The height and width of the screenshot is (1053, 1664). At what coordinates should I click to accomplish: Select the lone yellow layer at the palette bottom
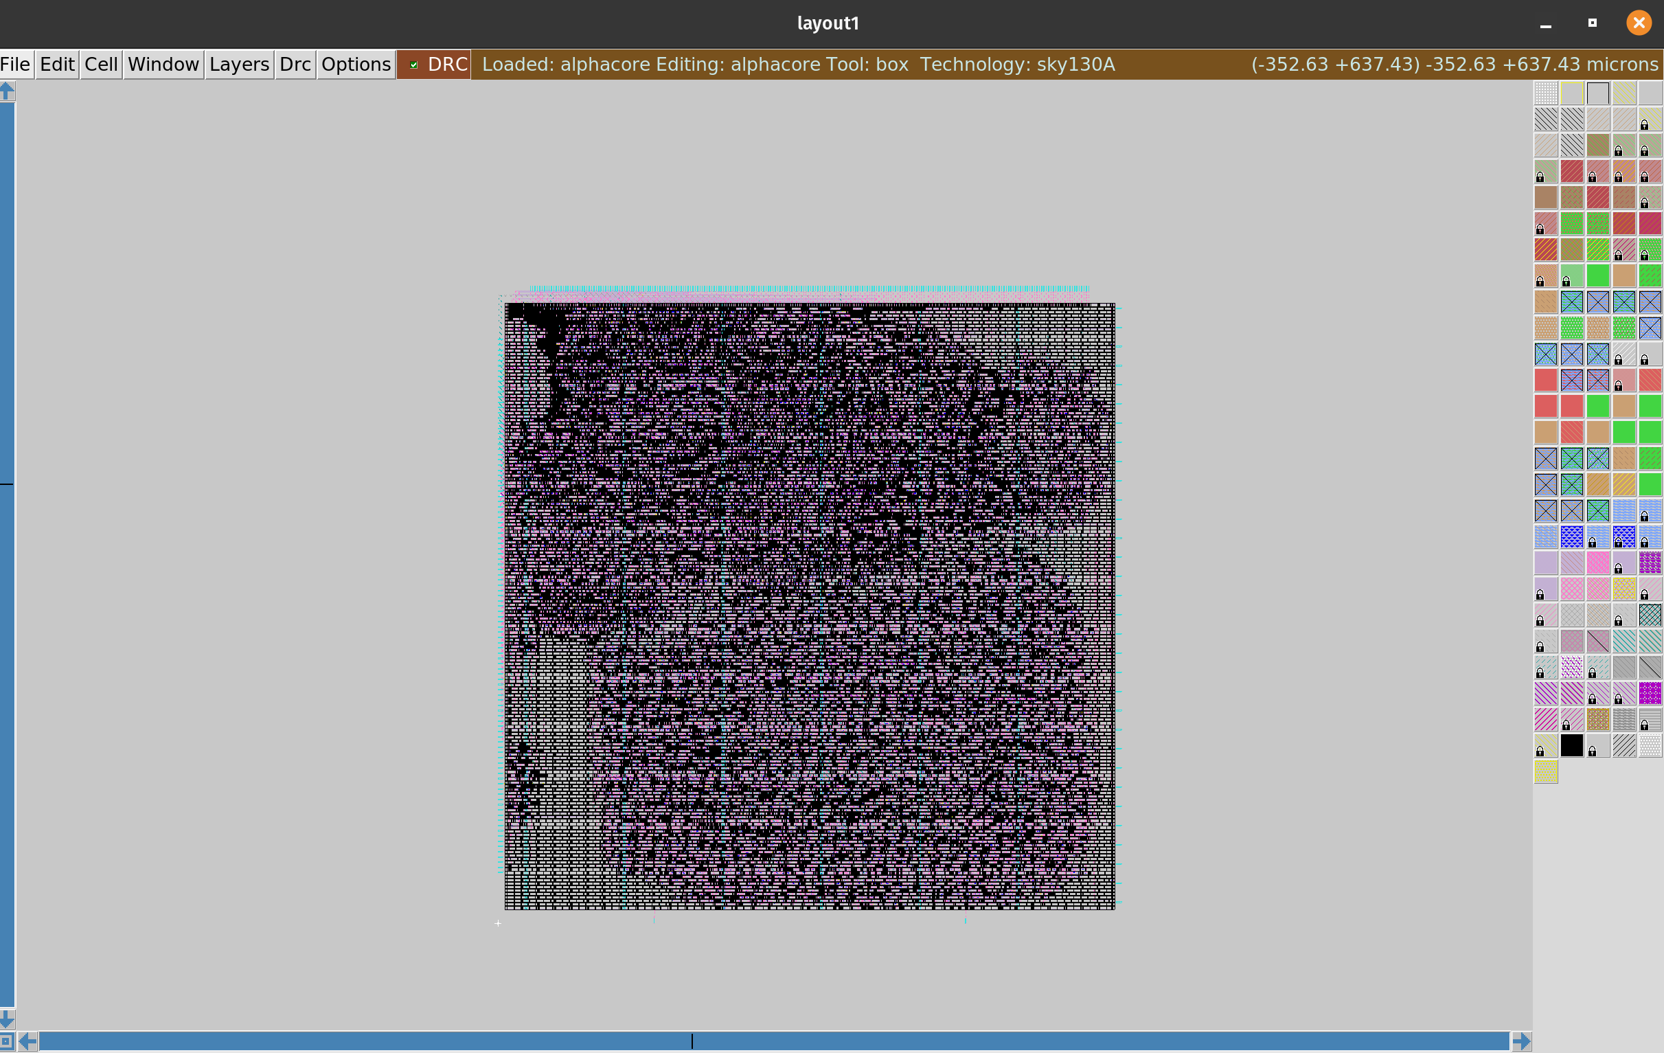click(x=1546, y=771)
